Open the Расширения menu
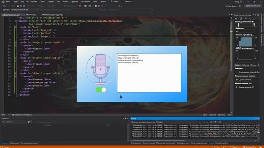This screenshot has height=148, width=264. coord(85,2)
